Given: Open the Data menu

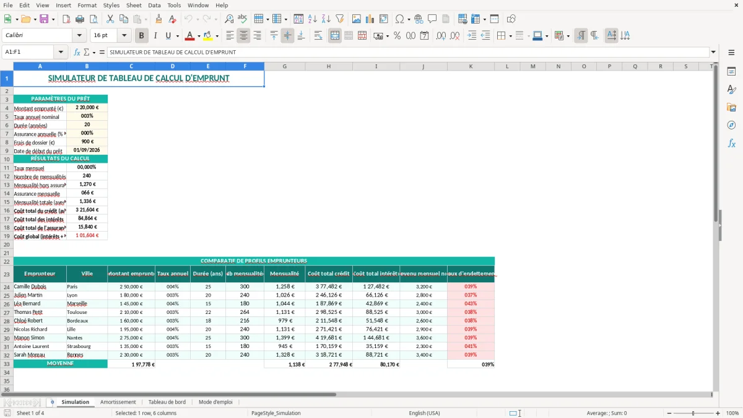Looking at the screenshot, I should 154,5.
